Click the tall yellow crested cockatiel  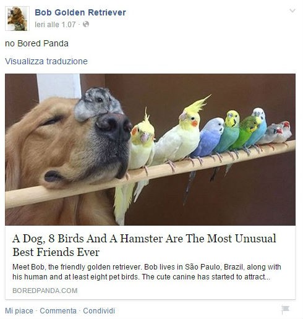coord(179,132)
